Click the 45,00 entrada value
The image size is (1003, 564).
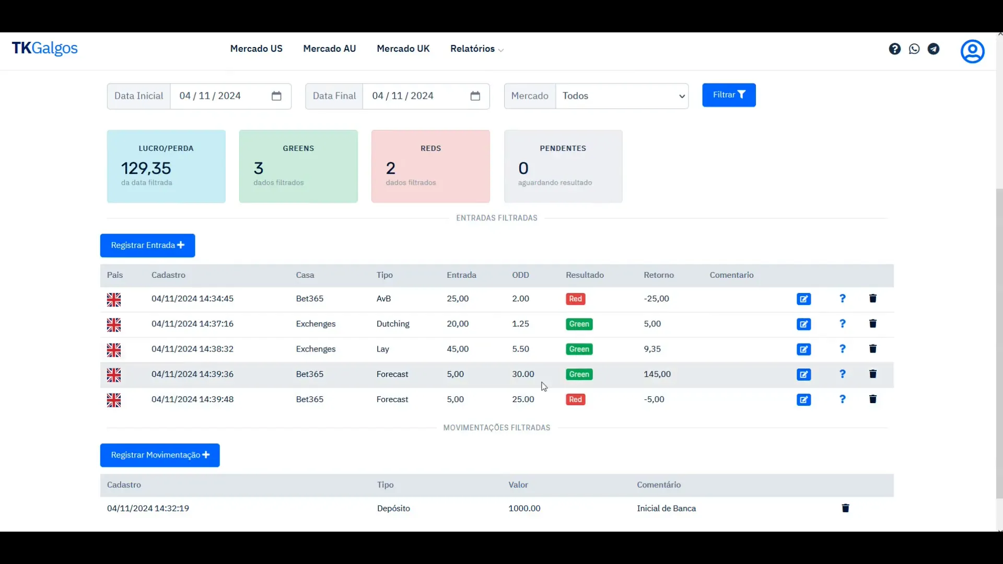click(458, 349)
